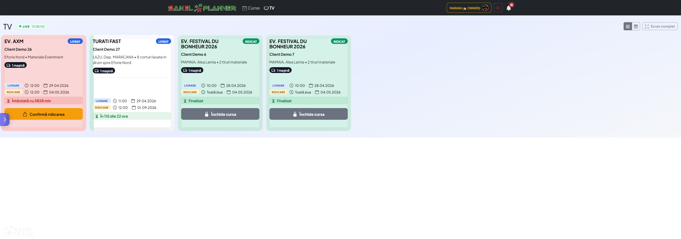Click calendar icon beside 01.09.2026
The image size is (681, 239).
pyautogui.click(x=134, y=108)
